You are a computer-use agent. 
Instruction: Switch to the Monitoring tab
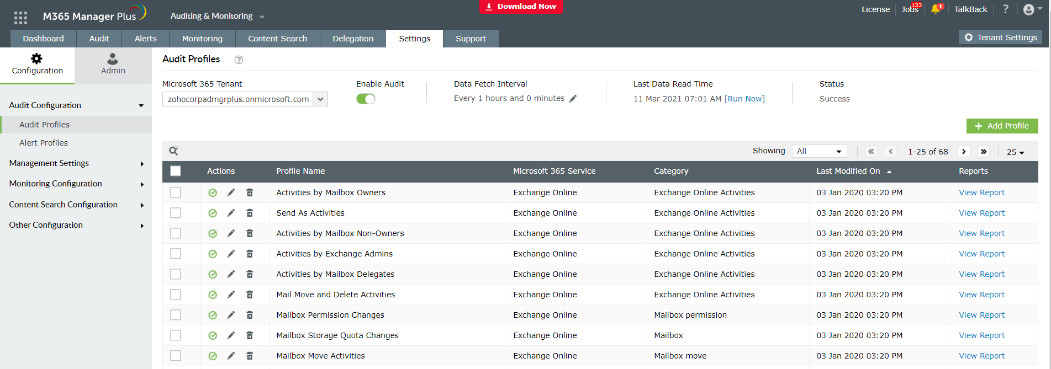tap(202, 39)
